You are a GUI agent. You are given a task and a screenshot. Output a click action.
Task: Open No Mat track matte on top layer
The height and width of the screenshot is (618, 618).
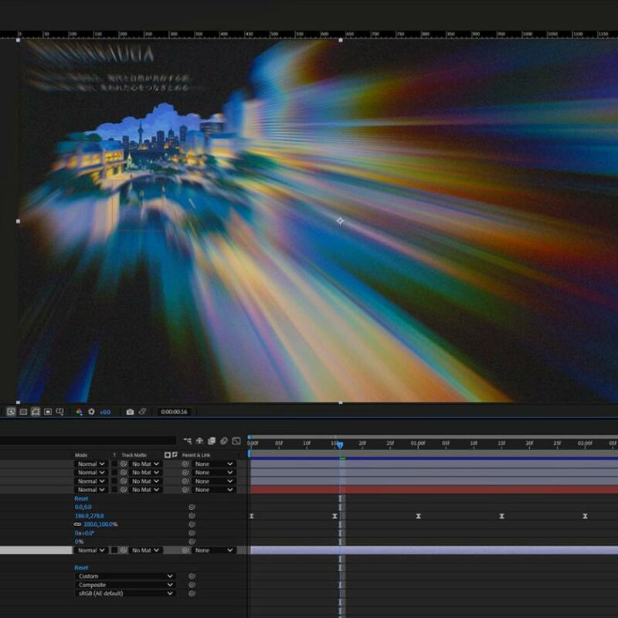(x=145, y=464)
